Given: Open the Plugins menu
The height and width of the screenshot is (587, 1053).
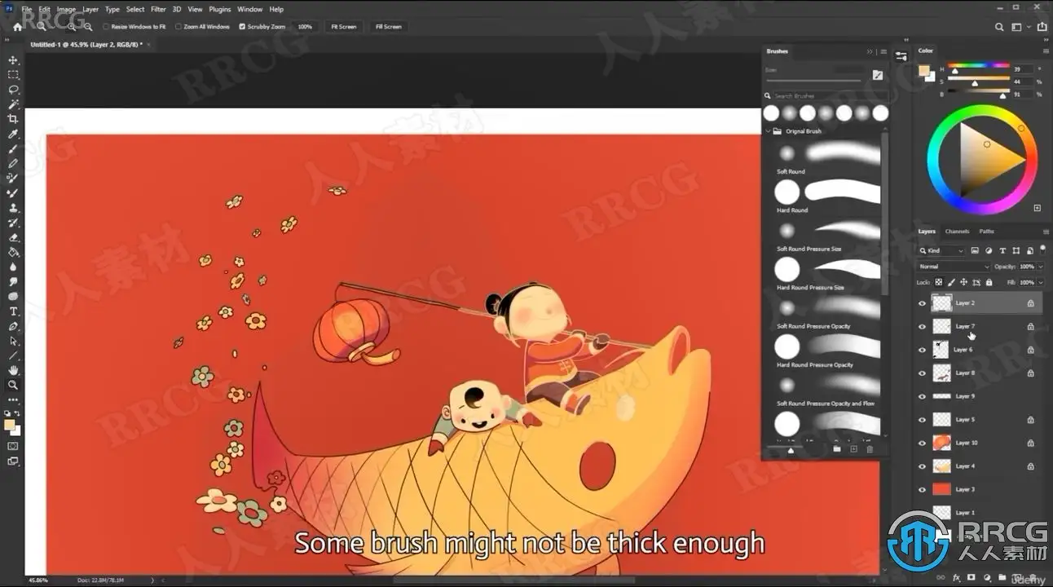Looking at the screenshot, I should (220, 10).
